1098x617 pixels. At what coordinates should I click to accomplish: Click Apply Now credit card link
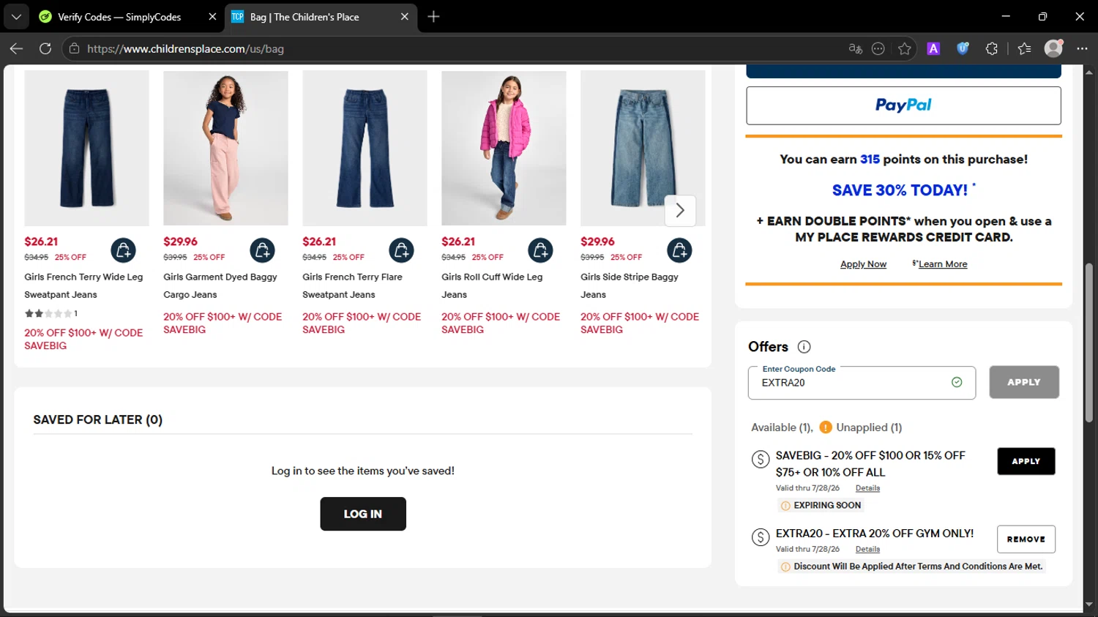863,264
